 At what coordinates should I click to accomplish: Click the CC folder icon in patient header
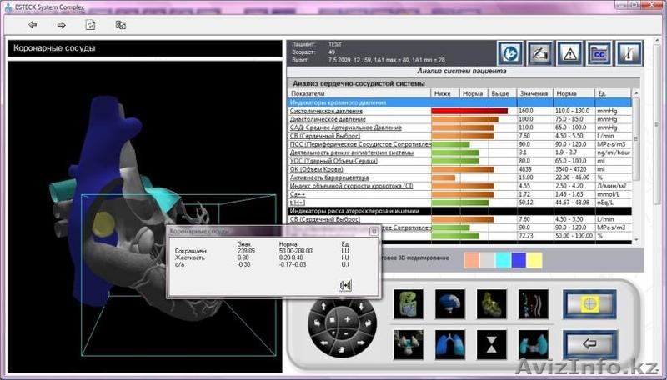[599, 53]
